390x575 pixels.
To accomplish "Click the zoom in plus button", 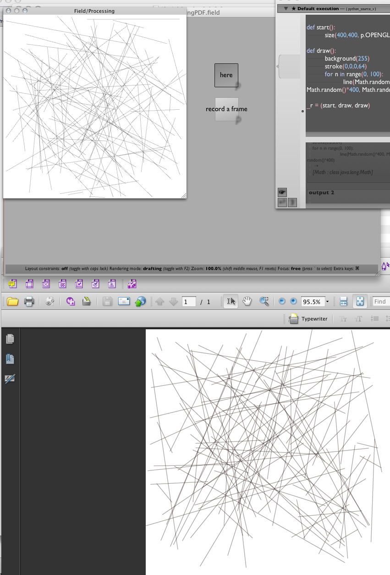I will tap(293, 301).
